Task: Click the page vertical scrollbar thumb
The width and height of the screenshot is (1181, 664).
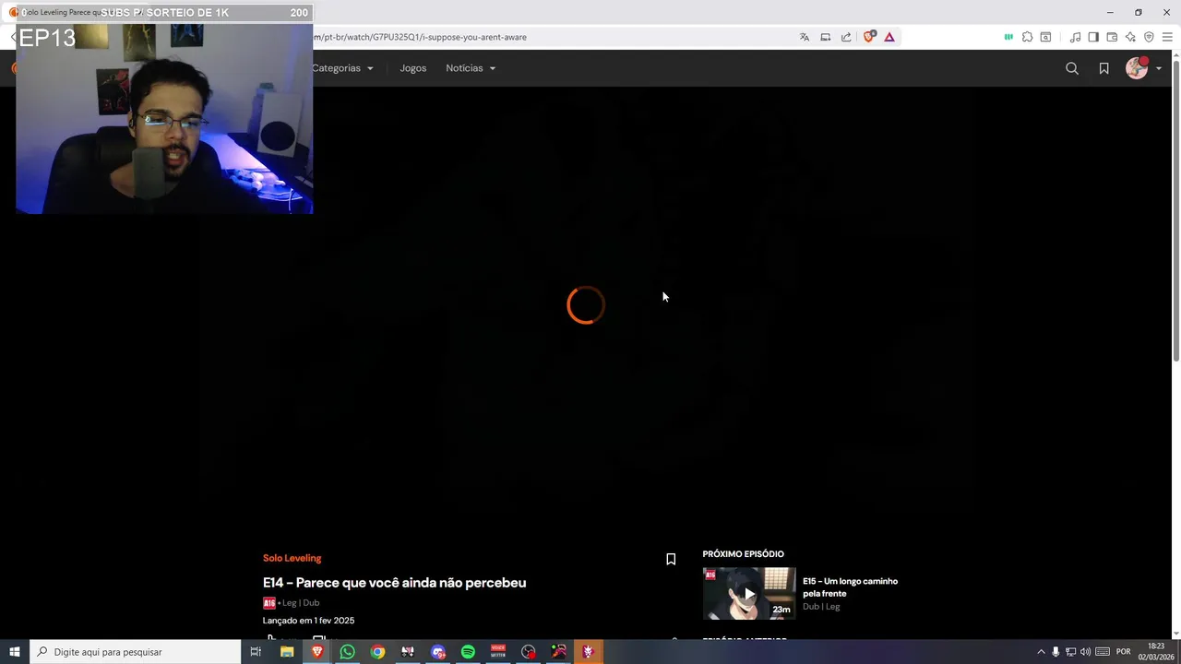Action: point(1175,212)
